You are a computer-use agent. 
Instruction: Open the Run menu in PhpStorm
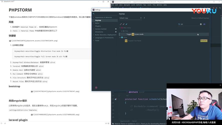click(x=145, y=5)
